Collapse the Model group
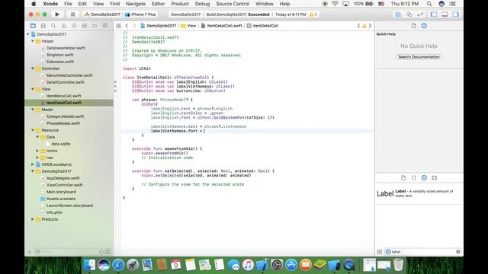488x274 pixels. tap(33, 110)
